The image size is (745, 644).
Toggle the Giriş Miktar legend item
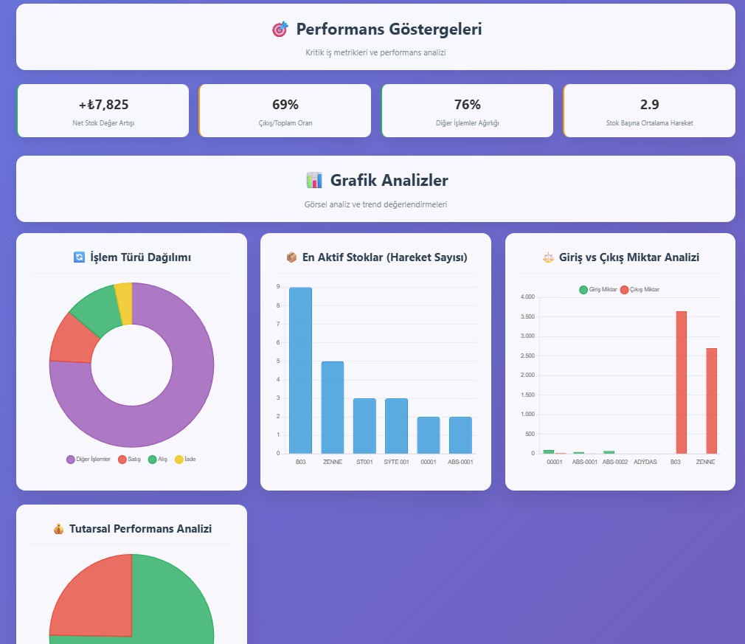coord(597,289)
